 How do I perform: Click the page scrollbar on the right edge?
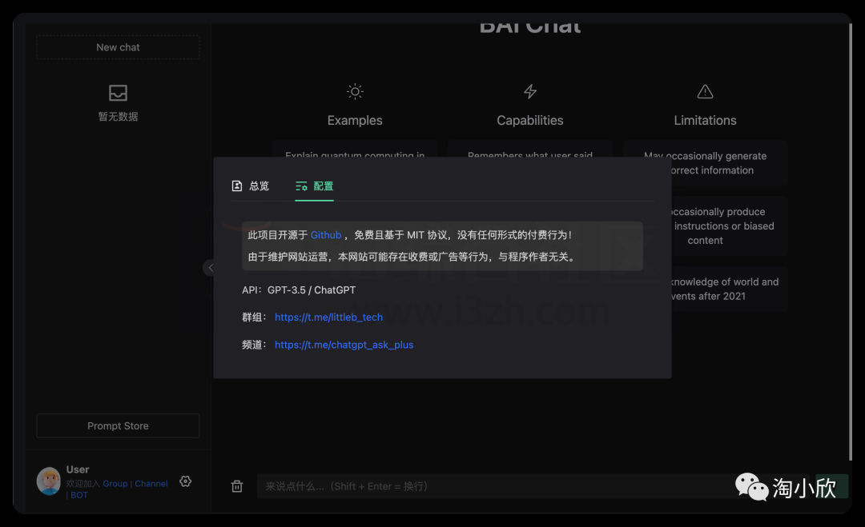point(850,242)
